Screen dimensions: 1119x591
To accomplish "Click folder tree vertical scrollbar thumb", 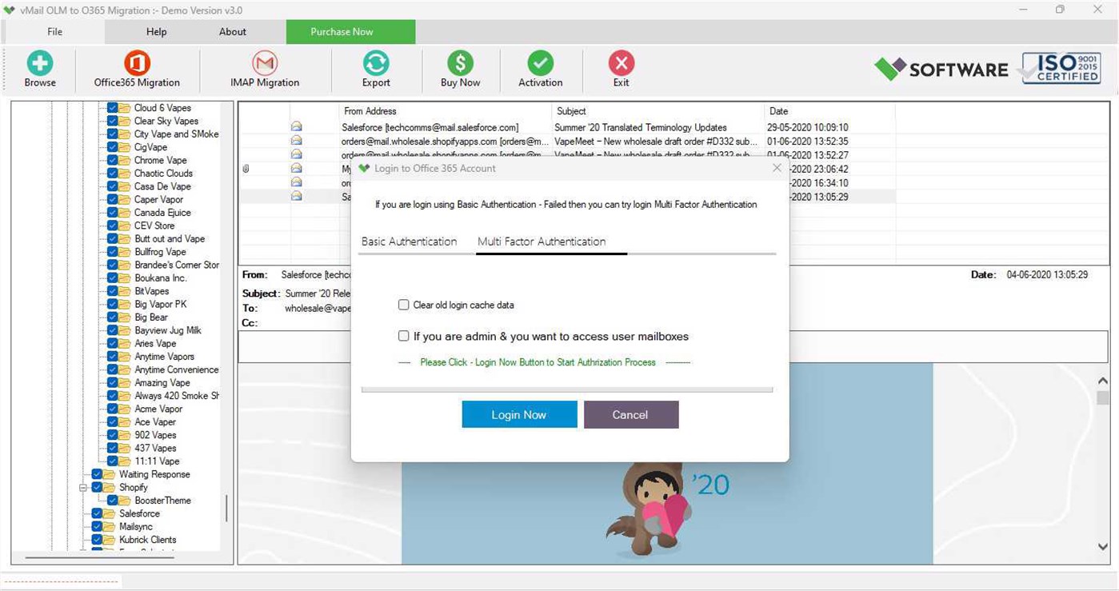I will [x=226, y=508].
